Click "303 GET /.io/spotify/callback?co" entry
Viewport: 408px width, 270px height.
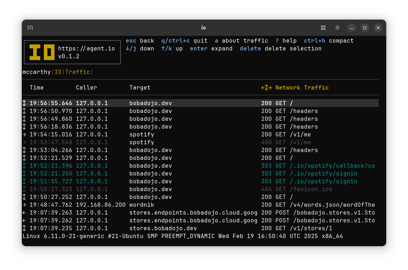coord(318,166)
